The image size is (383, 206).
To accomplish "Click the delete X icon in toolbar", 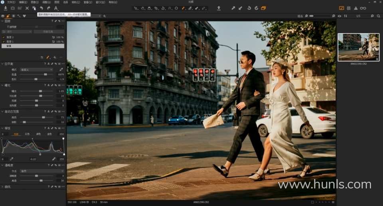I will (27, 8).
